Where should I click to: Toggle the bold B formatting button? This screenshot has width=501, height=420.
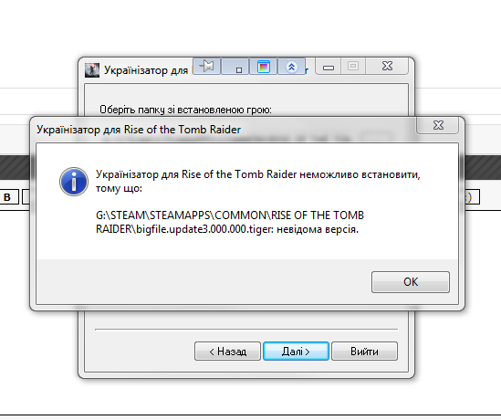click(7, 197)
